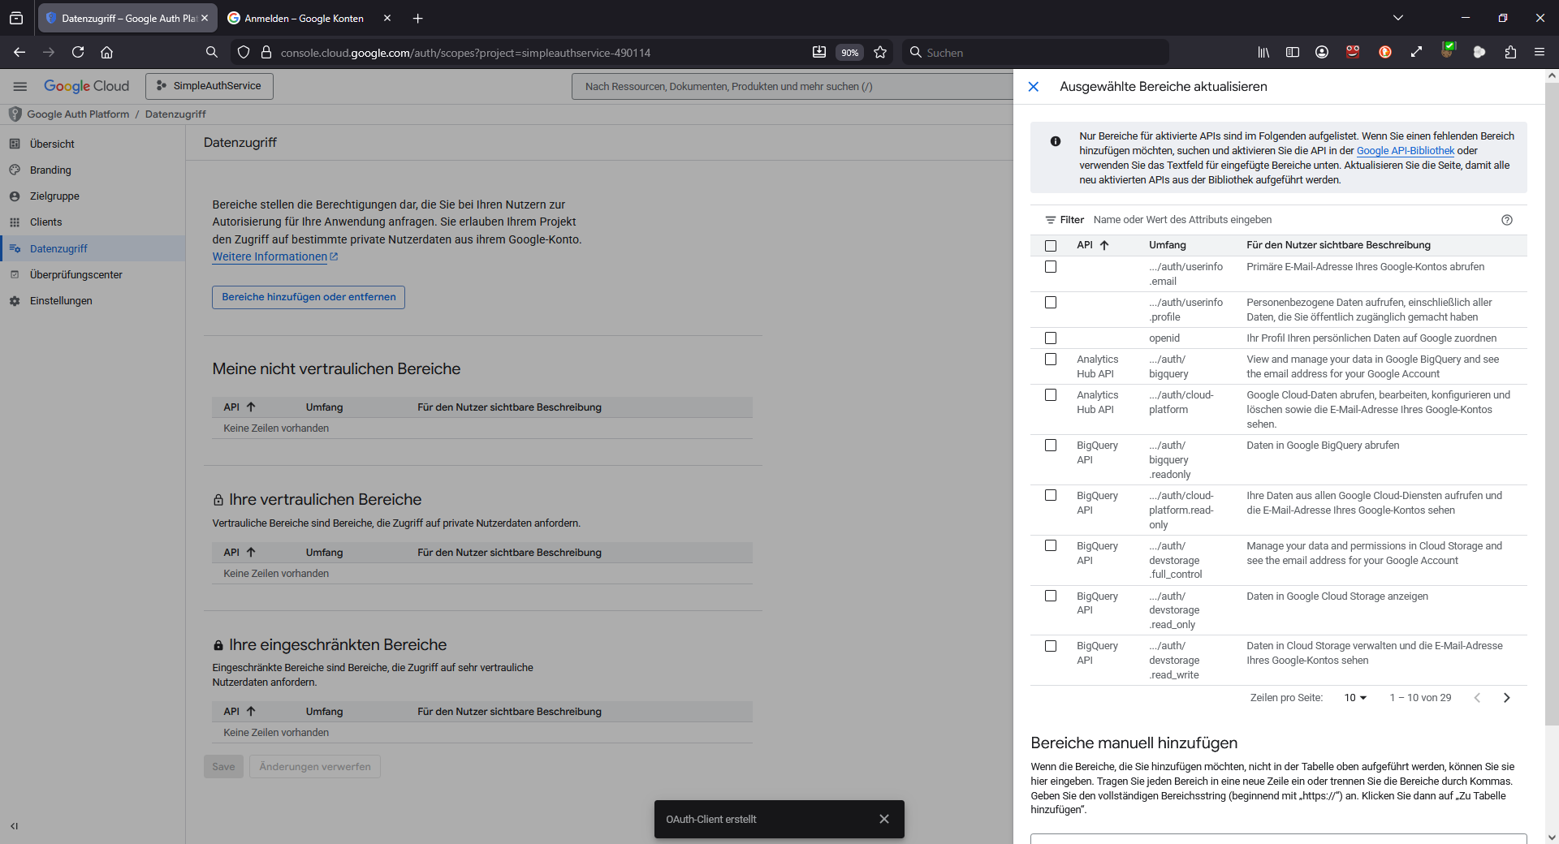Screen dimensions: 1559x844
Task: Close the Ausgewählte Bereiche aktualisieren panel
Action: pyautogui.click(x=1034, y=87)
